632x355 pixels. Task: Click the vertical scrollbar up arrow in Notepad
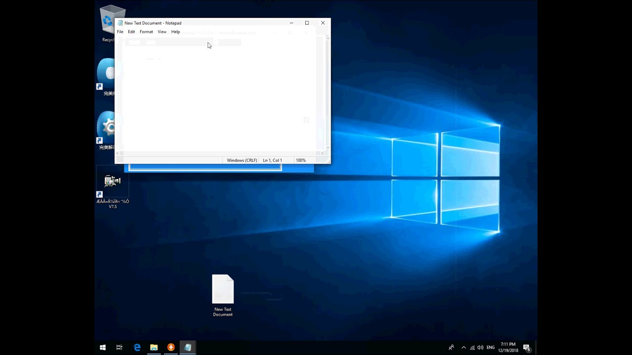tap(328, 38)
